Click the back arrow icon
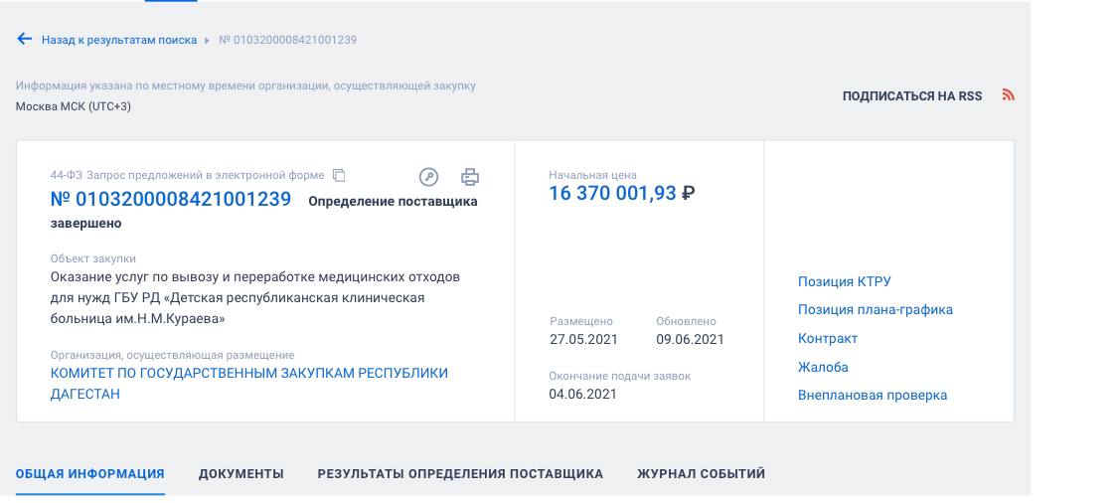Image resolution: width=1118 pixels, height=503 pixels. (x=24, y=39)
